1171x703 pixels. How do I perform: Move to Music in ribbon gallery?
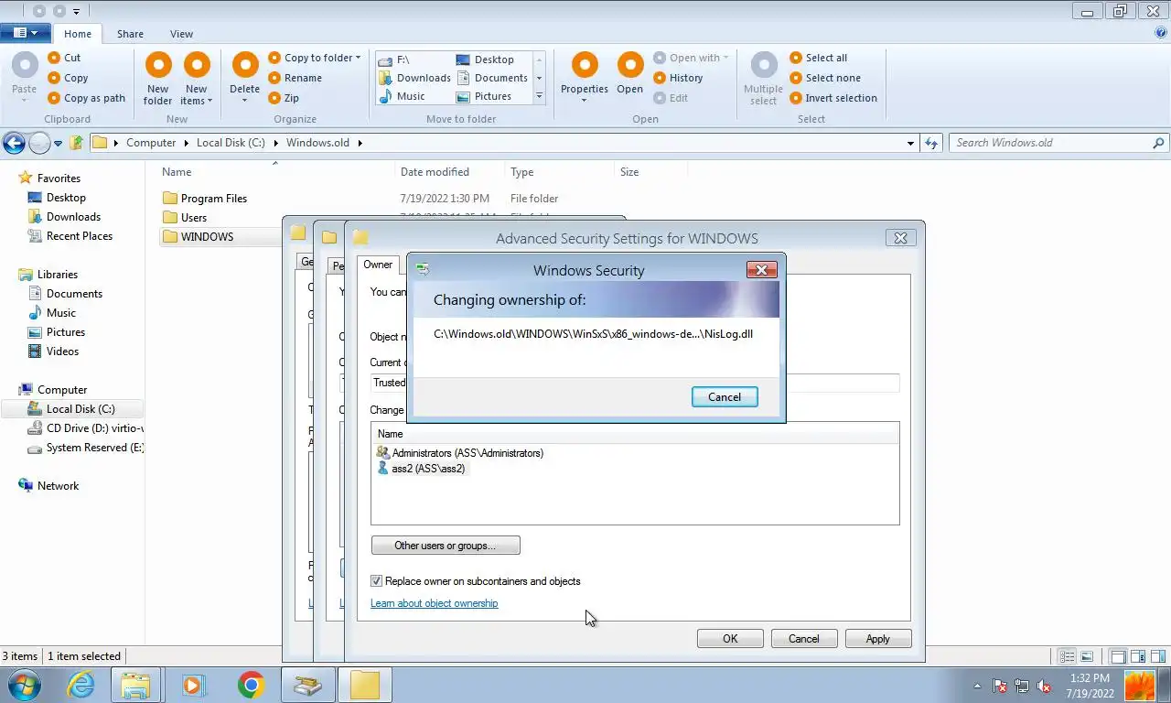tap(402, 96)
